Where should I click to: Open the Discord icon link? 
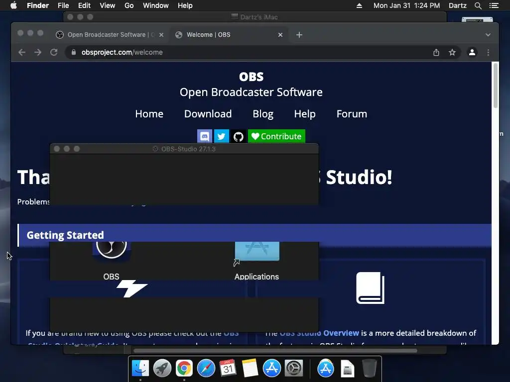[205, 136]
